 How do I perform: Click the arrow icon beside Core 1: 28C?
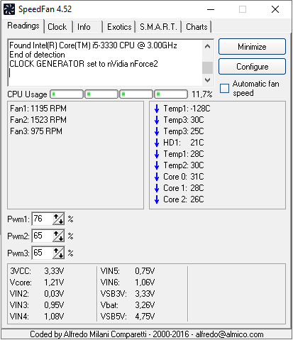coord(157,188)
